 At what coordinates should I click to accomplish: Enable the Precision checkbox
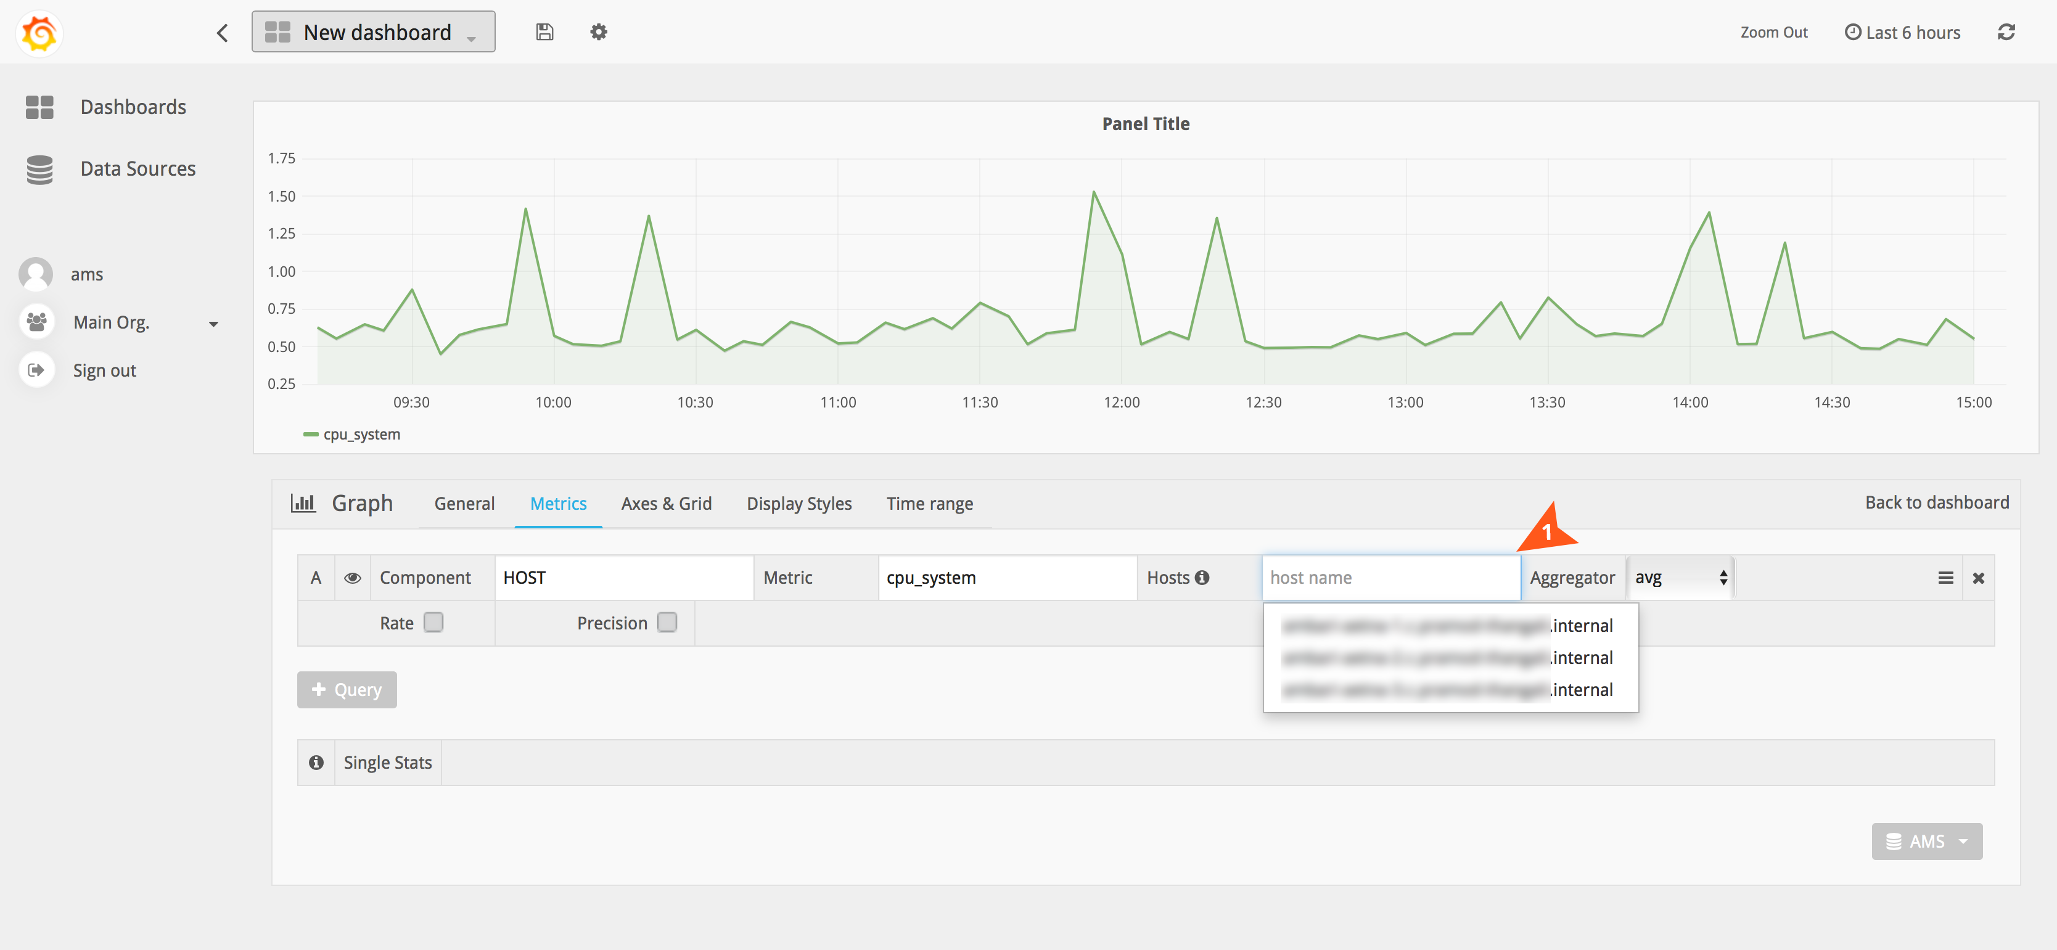pos(667,622)
